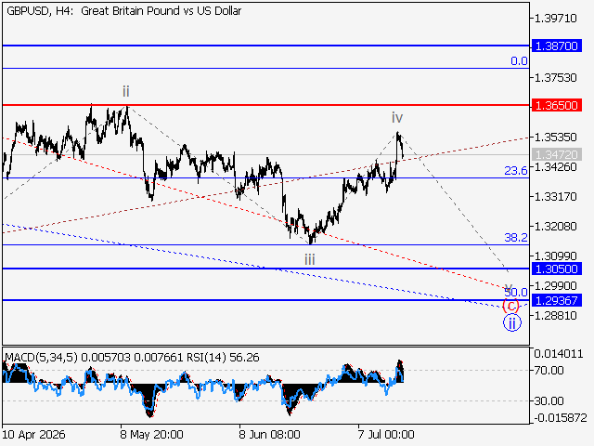
Task: Select the 1.29367 price level label
Action: coord(556,300)
